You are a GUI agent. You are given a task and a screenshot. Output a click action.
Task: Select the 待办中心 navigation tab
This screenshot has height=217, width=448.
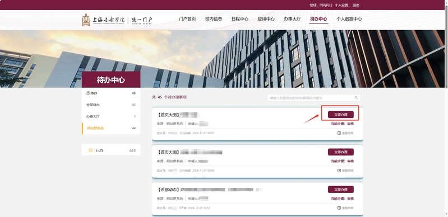(x=318, y=19)
